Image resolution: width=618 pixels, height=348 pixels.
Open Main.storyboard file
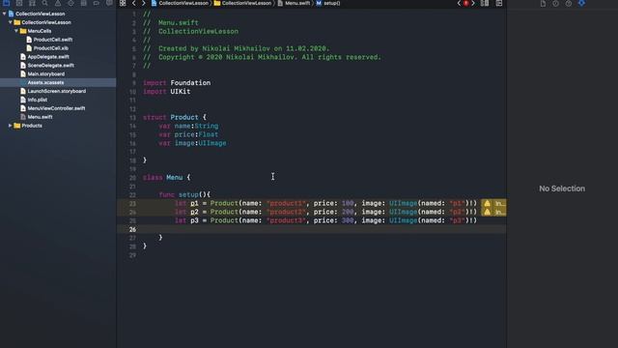click(46, 74)
